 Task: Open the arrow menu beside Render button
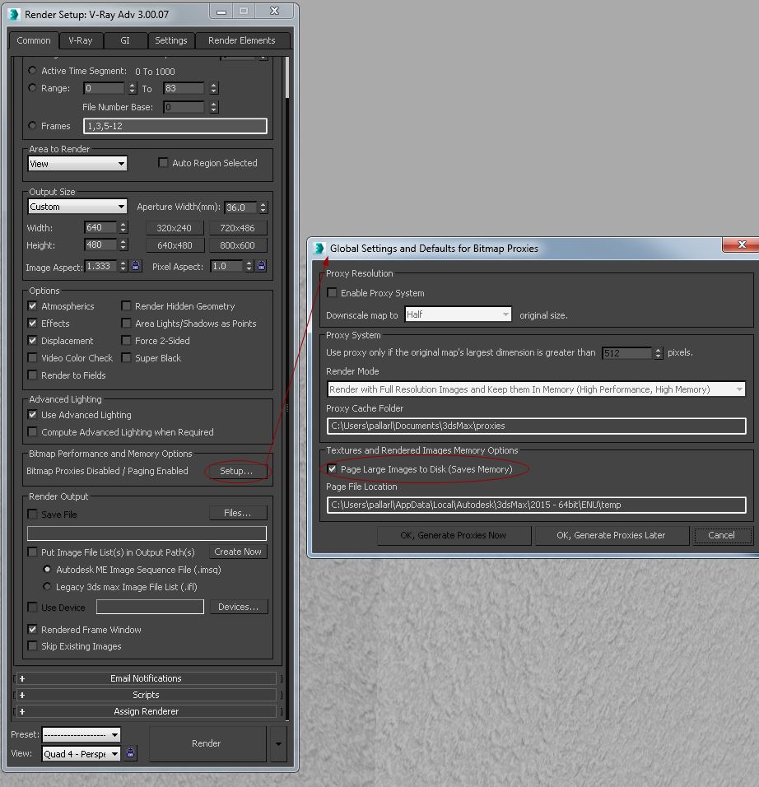(x=278, y=743)
